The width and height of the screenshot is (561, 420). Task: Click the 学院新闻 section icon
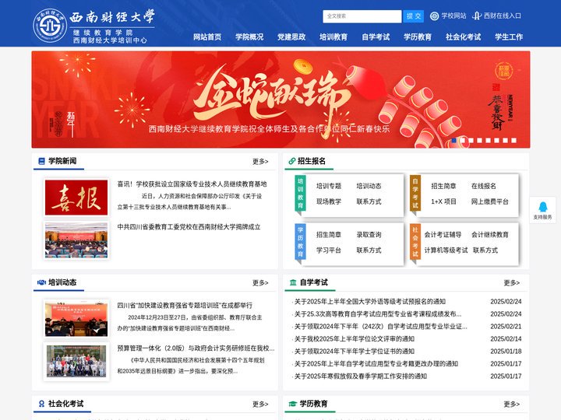(x=41, y=161)
